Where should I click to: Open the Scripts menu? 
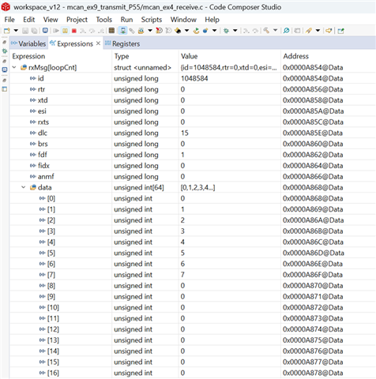[x=152, y=20]
